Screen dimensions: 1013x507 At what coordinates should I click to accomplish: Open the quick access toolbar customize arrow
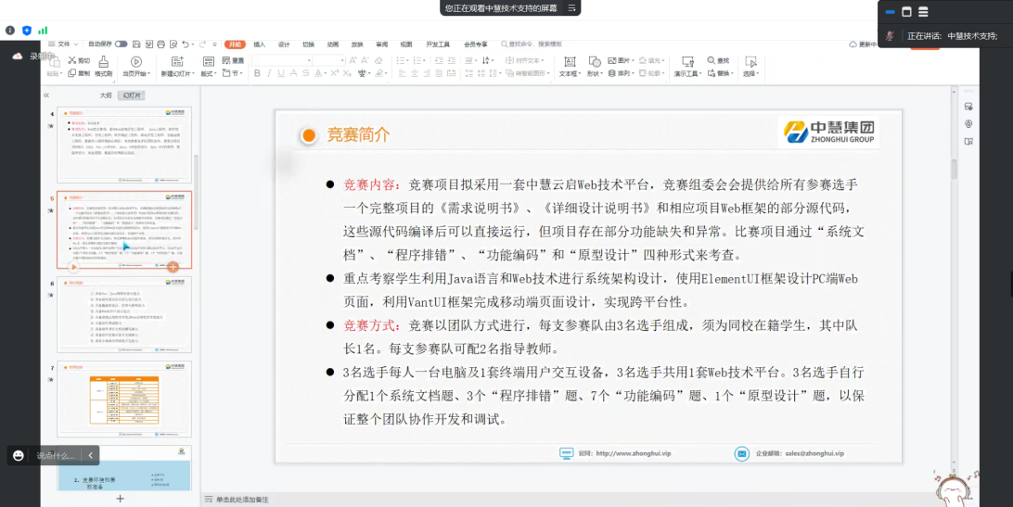coord(215,44)
